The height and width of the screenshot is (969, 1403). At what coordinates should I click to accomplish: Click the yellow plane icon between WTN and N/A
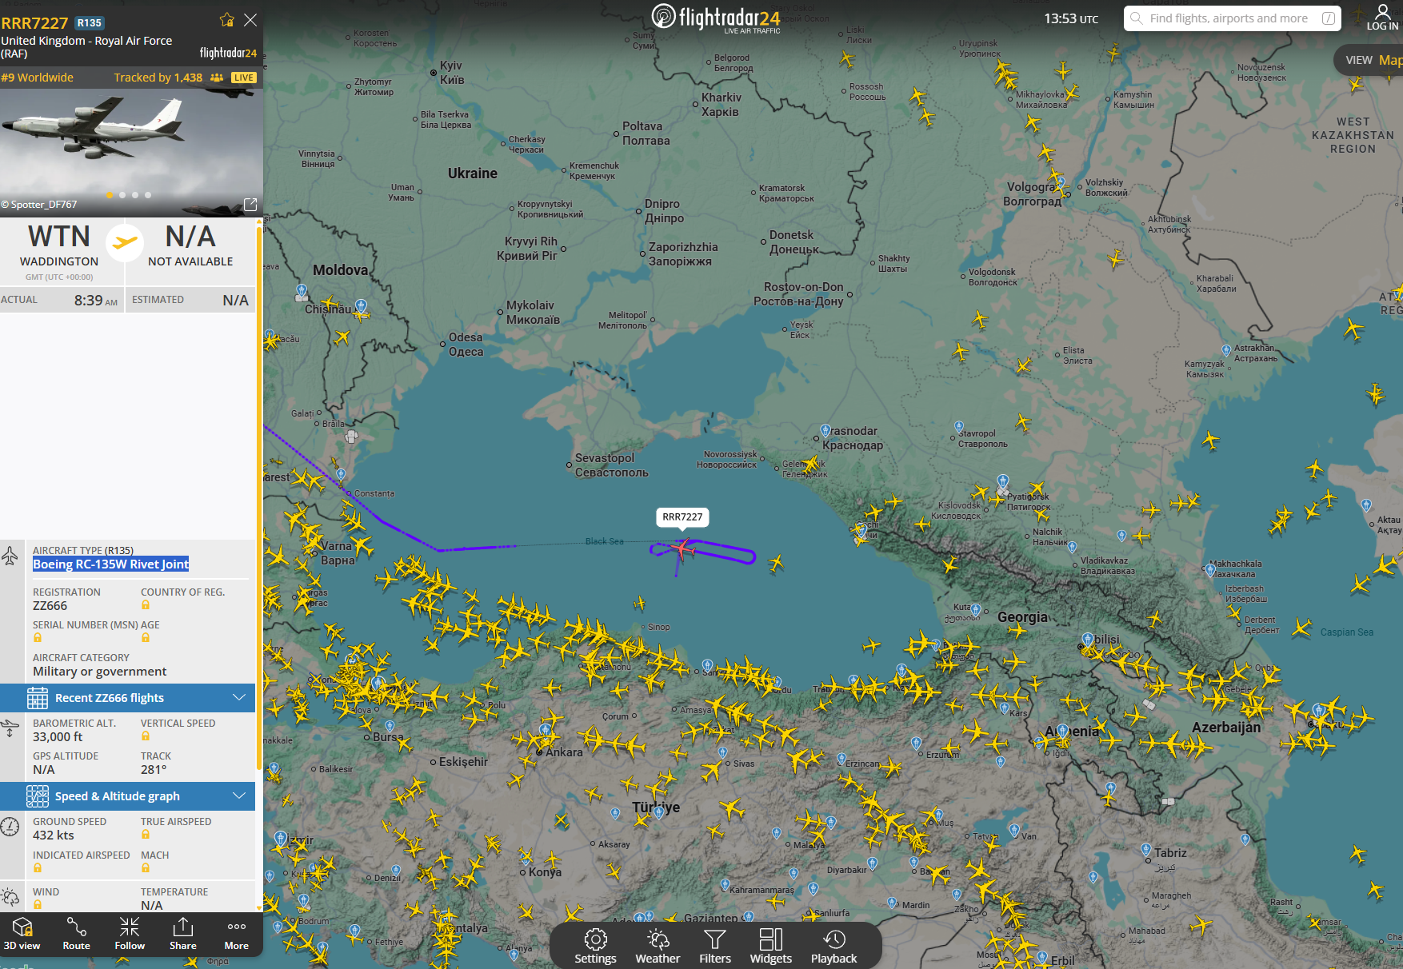click(x=125, y=242)
